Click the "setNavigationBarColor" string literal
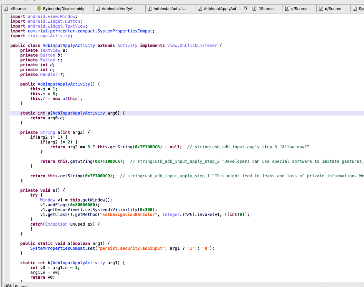 [x=129, y=215]
